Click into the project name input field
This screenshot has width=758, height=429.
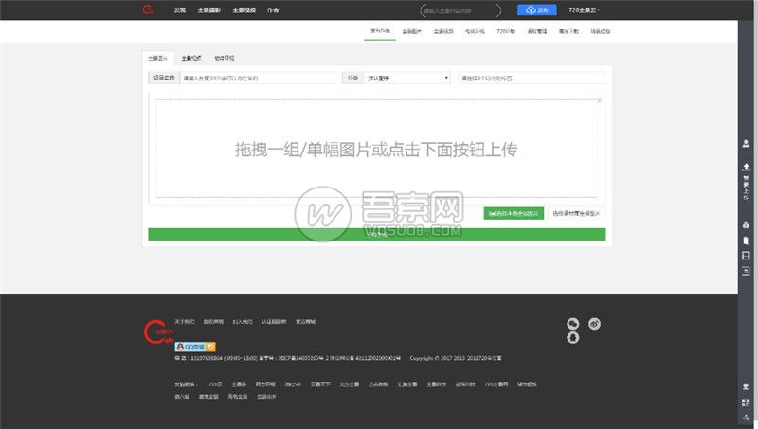pos(257,78)
